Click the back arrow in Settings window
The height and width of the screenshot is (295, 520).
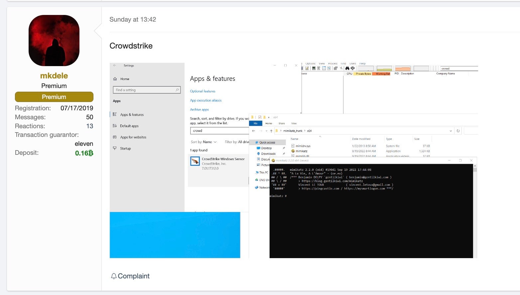pos(115,65)
